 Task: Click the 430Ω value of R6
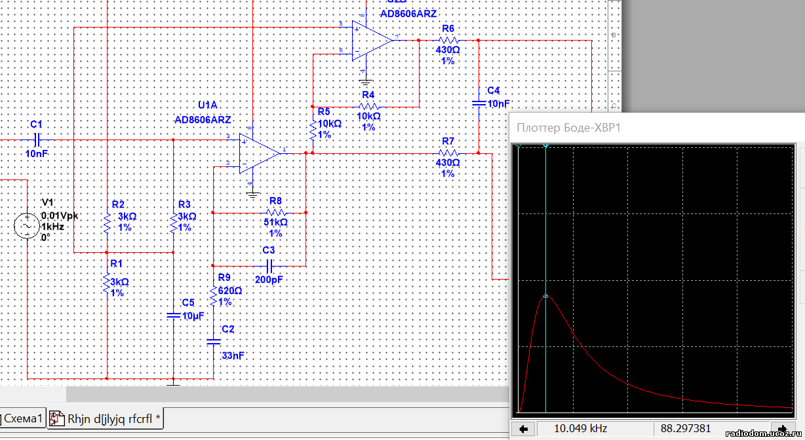pyautogui.click(x=448, y=50)
